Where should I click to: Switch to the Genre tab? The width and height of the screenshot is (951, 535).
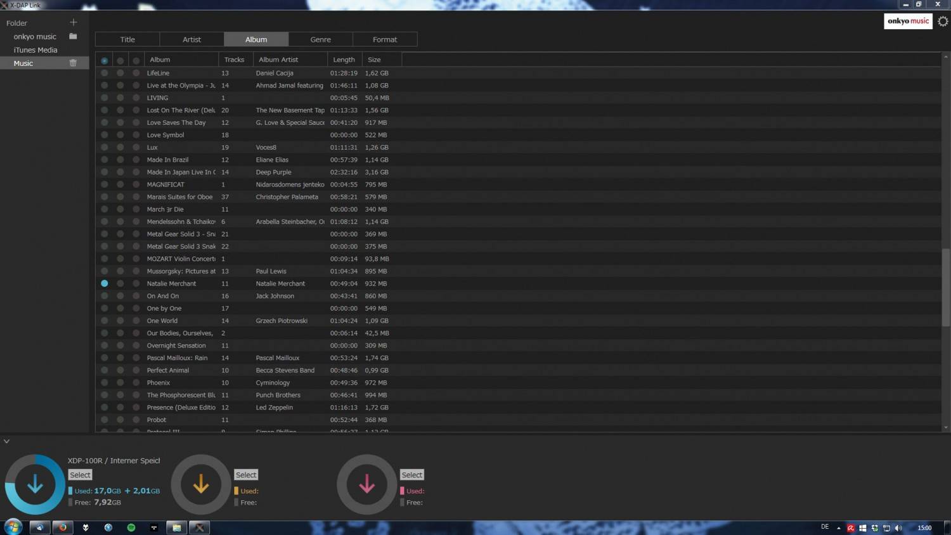(320, 39)
